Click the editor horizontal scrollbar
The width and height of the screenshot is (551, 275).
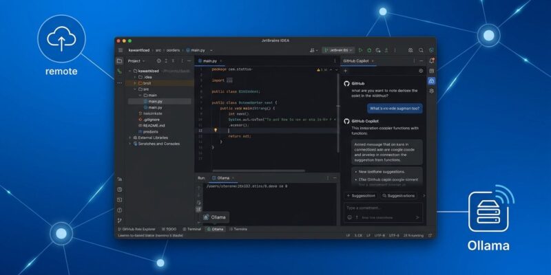point(260,170)
